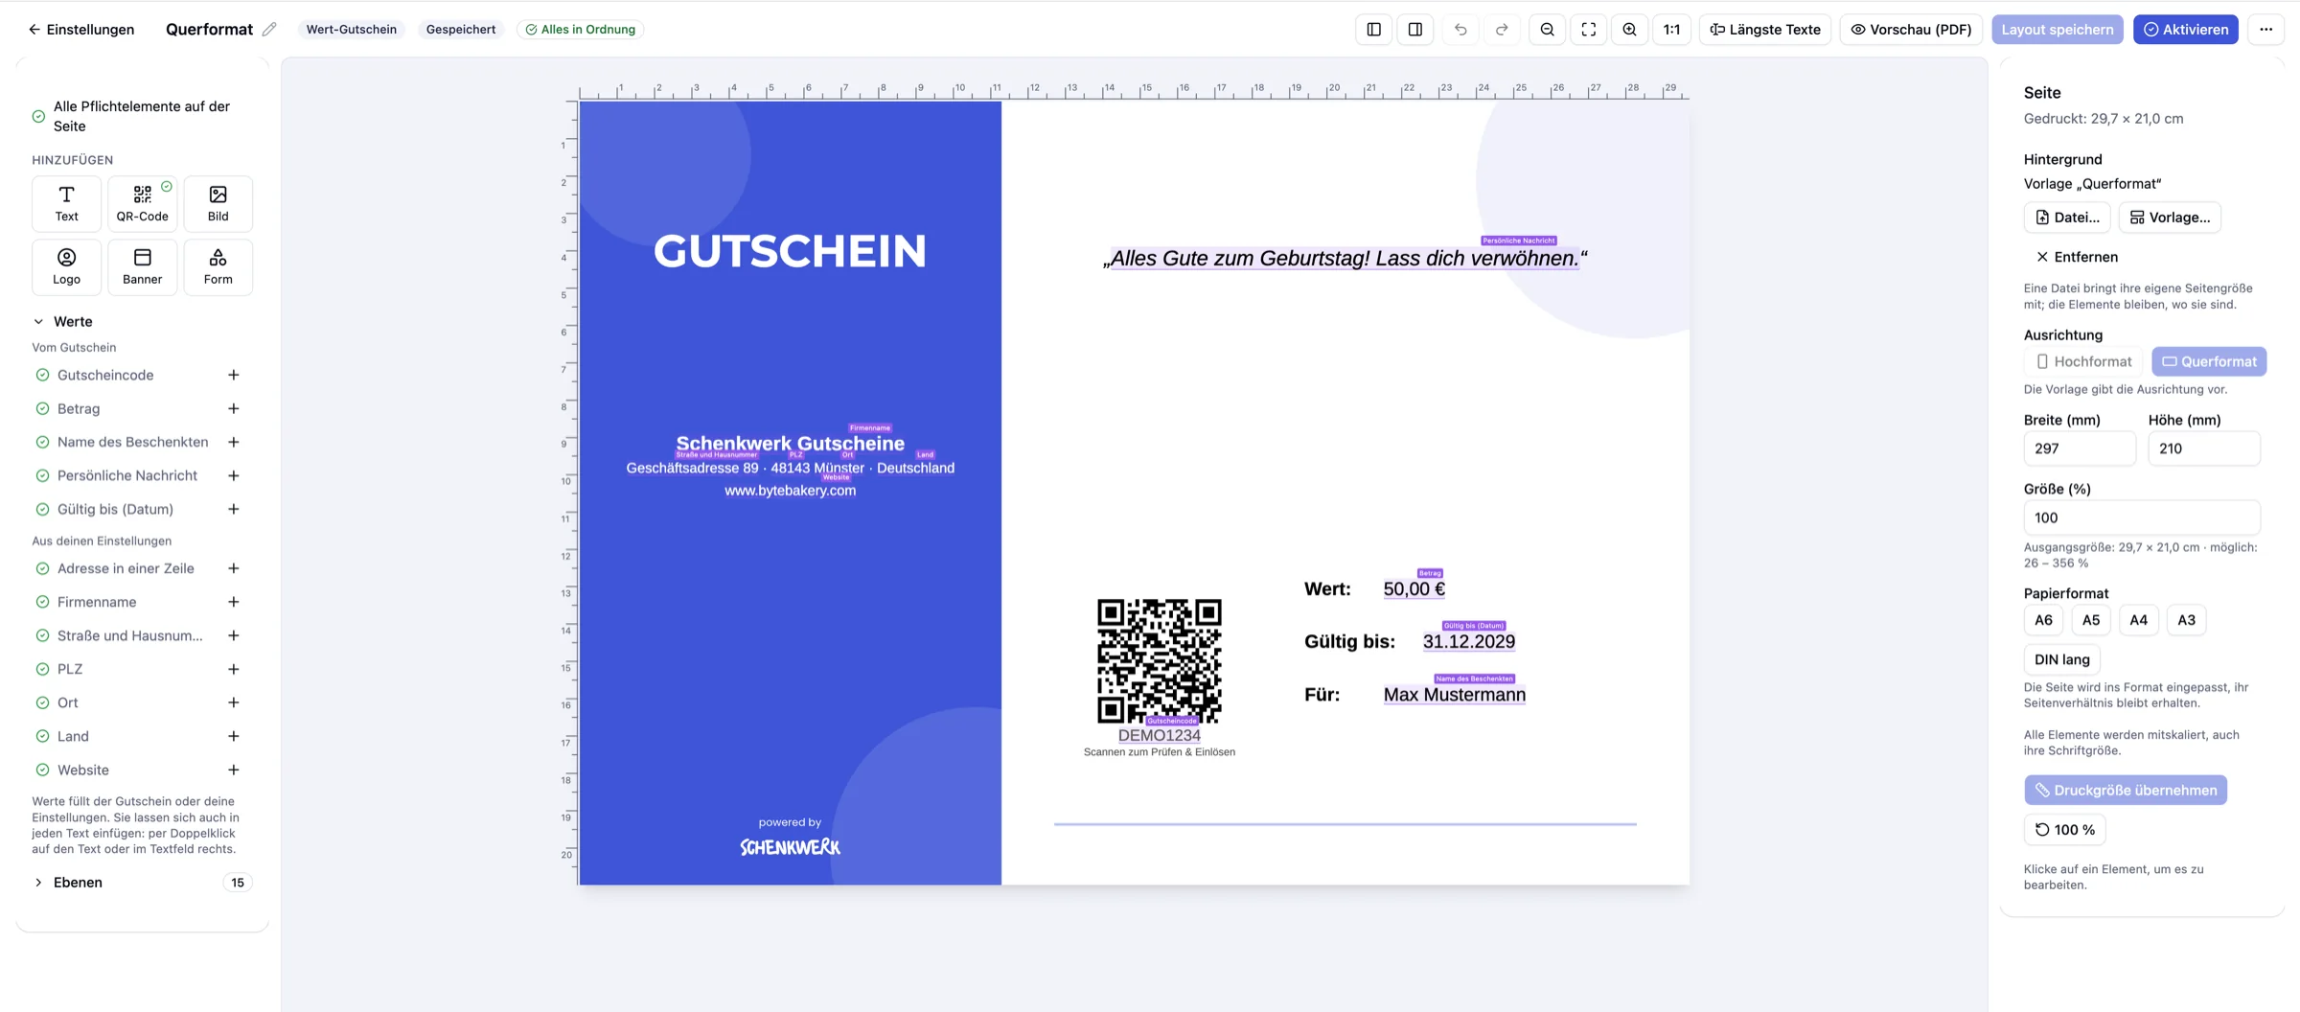Choose background Vorlage...

pyautogui.click(x=2170, y=218)
